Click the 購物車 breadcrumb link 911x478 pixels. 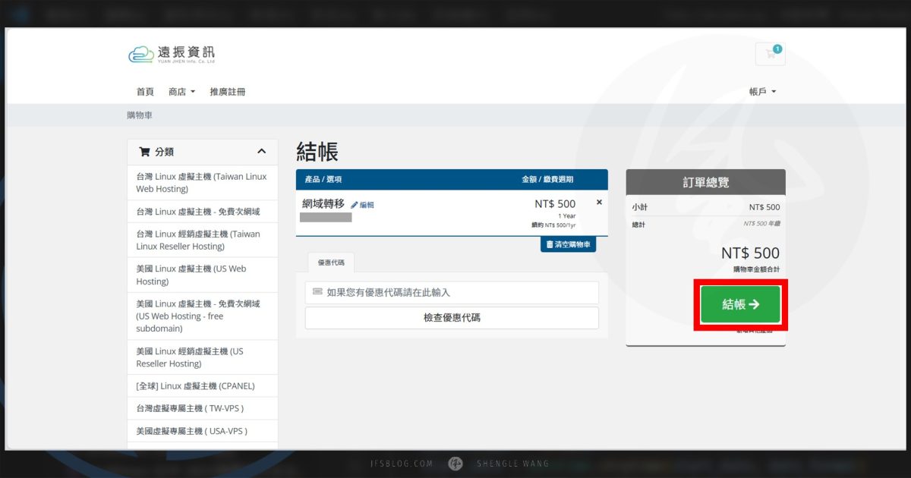[x=138, y=115]
